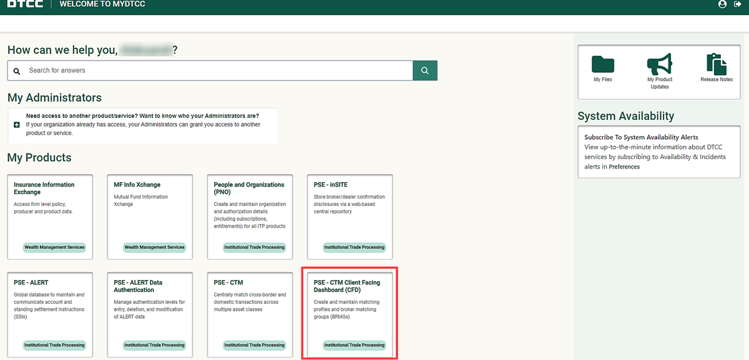Click the My Products heading

39,158
